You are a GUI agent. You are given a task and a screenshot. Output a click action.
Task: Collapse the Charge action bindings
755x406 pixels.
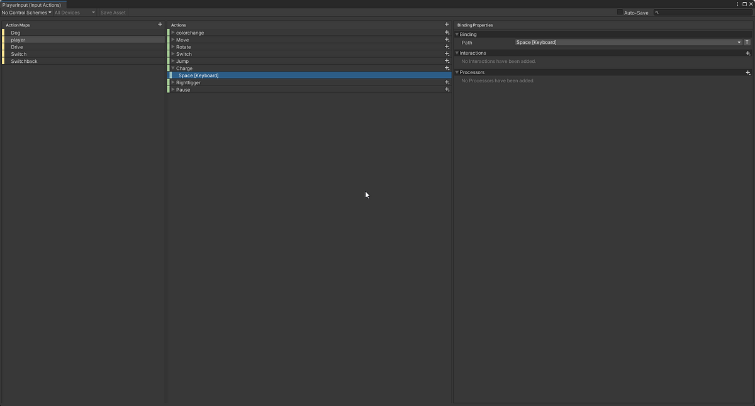click(x=173, y=68)
